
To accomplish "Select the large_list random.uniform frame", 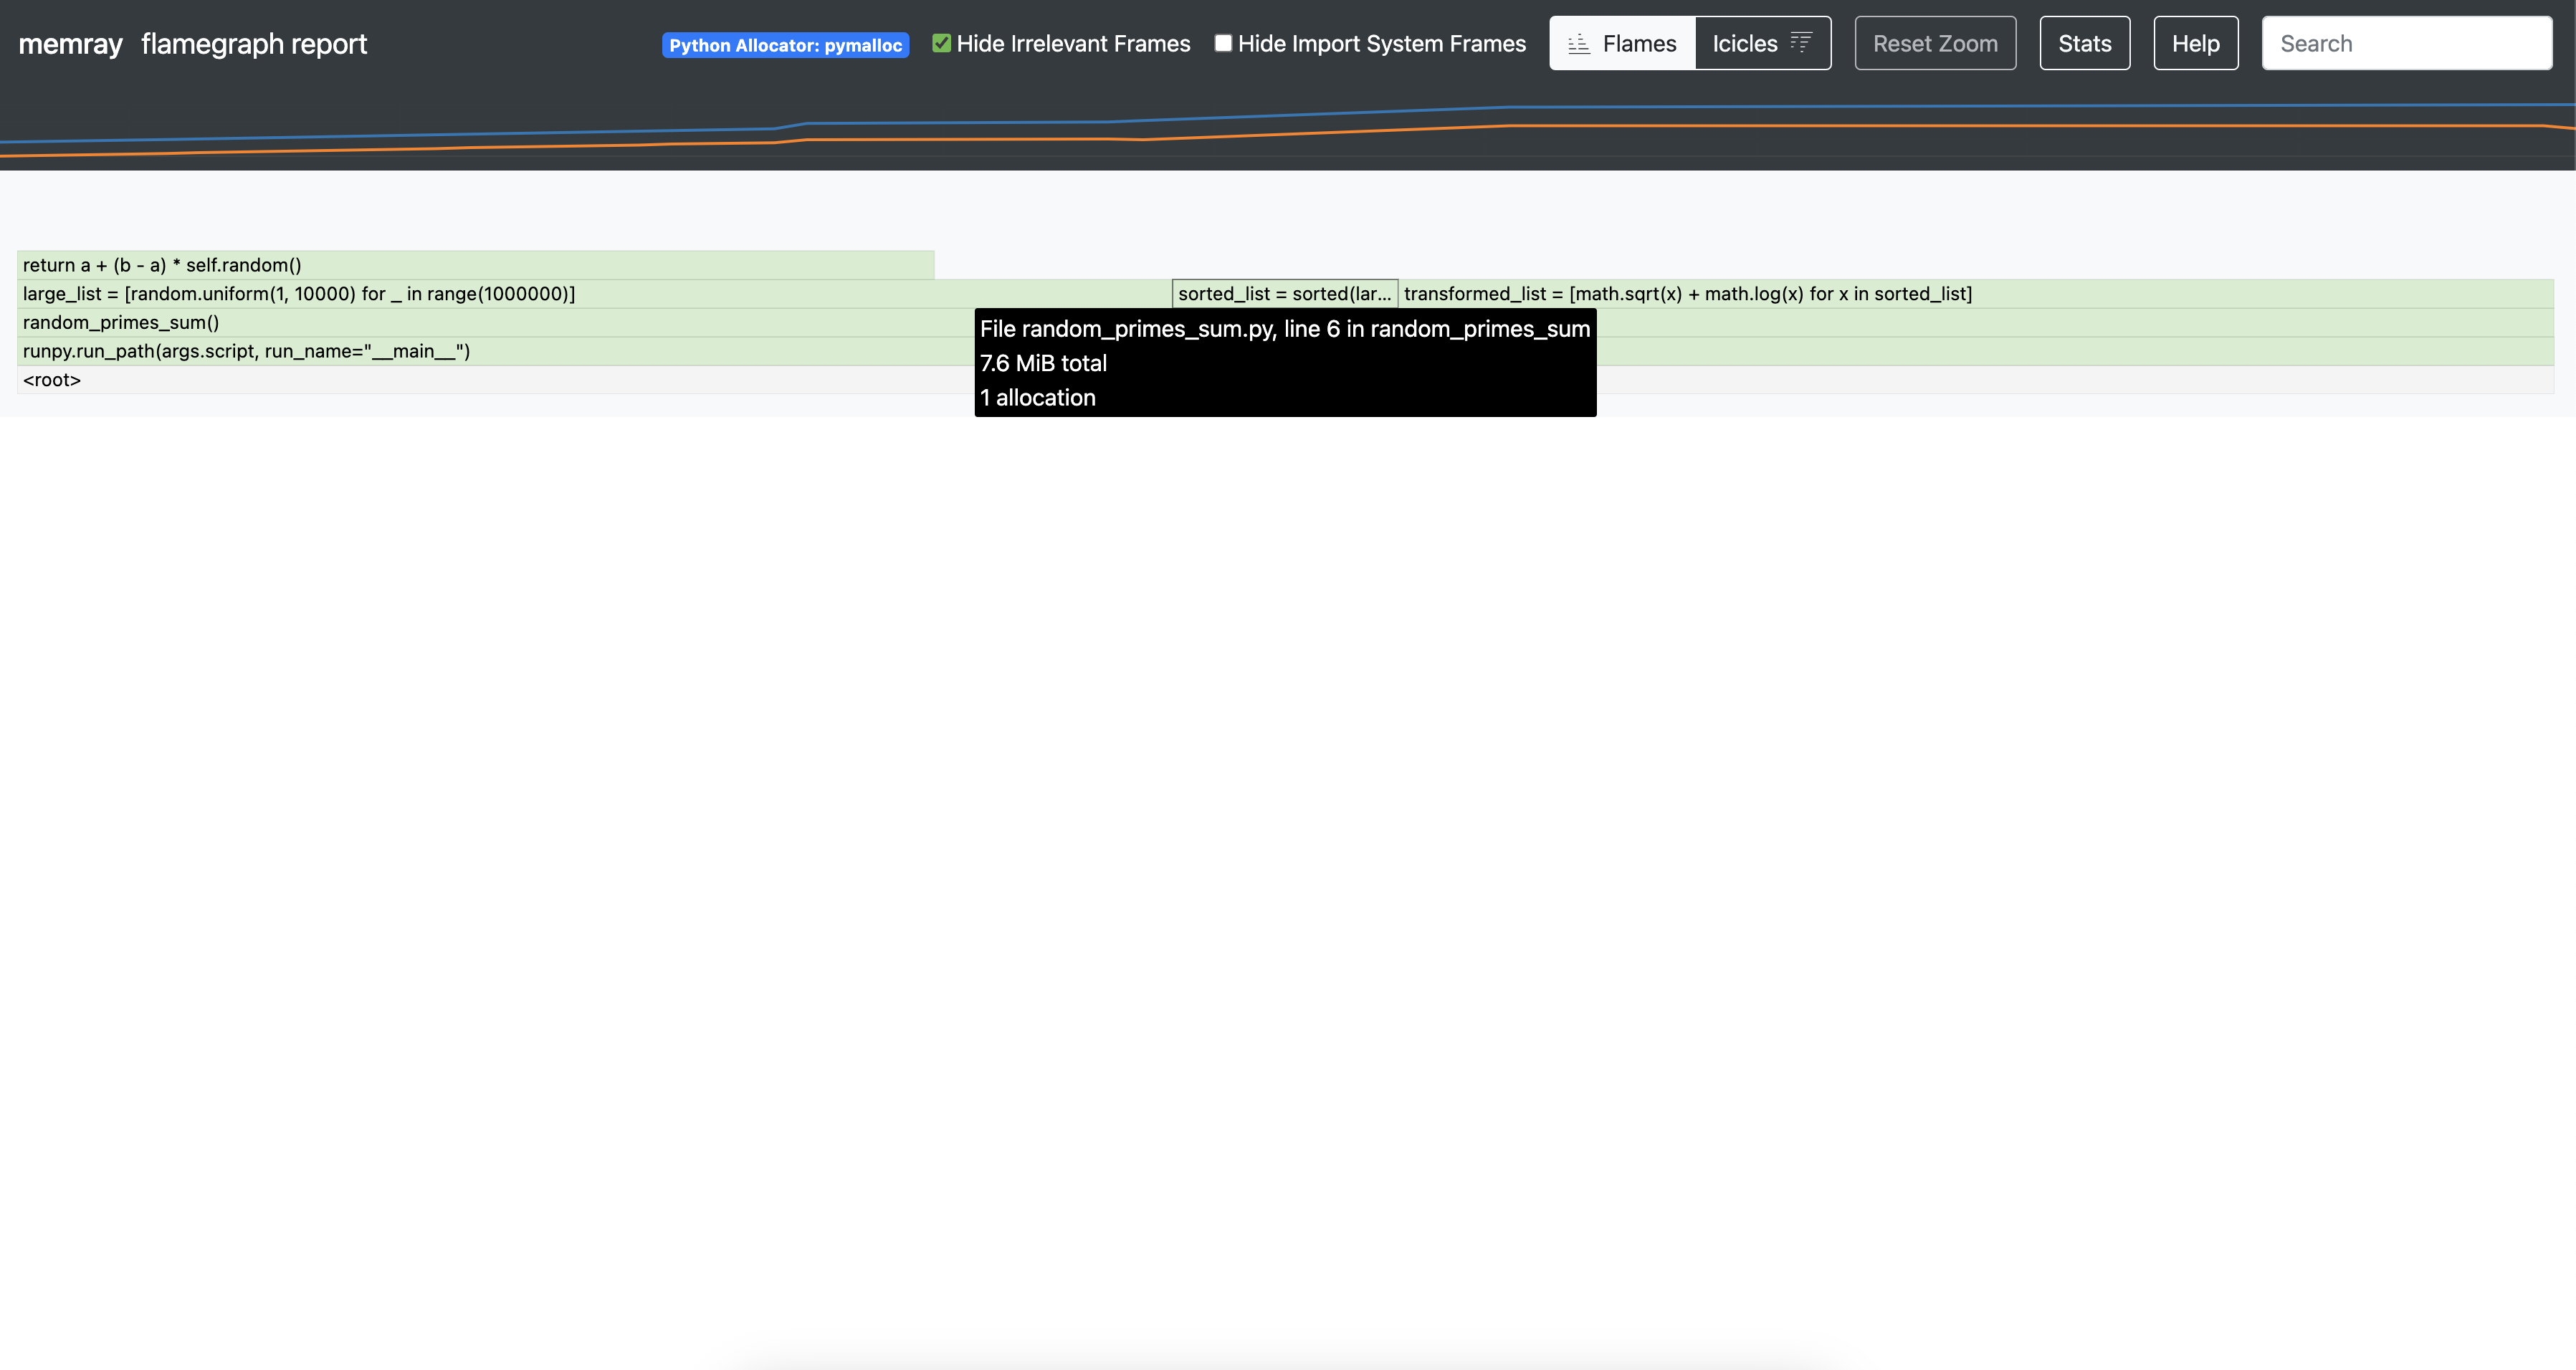I will pyautogui.click(x=594, y=293).
